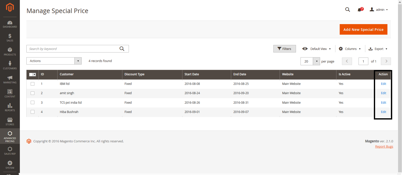Click the keyword search magnifier icon

(x=122, y=49)
